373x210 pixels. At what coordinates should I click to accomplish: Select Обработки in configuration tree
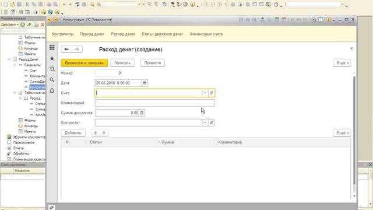21,153
